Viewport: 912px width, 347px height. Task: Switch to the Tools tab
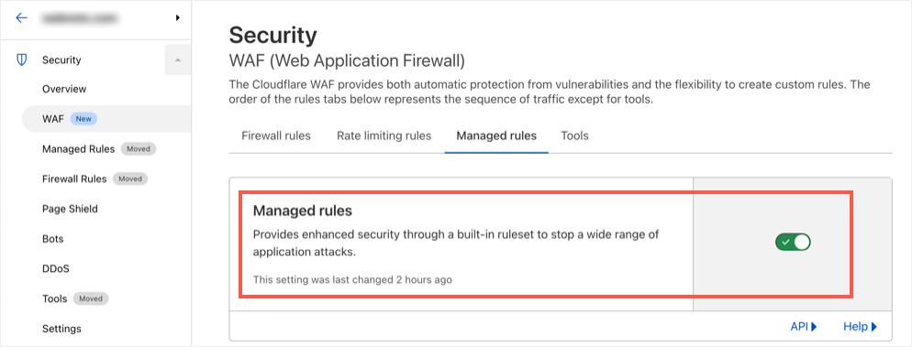[x=574, y=136]
